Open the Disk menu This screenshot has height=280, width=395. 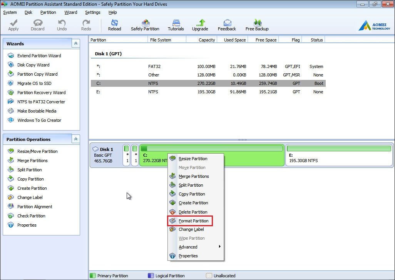28,12
